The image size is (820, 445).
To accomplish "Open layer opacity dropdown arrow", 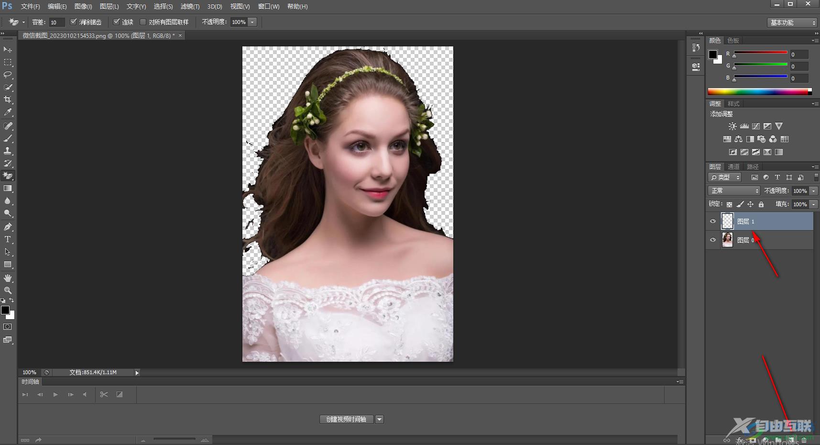I will pyautogui.click(x=813, y=191).
